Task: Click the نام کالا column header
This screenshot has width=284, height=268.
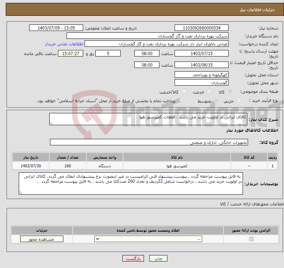Action: (x=177, y=157)
